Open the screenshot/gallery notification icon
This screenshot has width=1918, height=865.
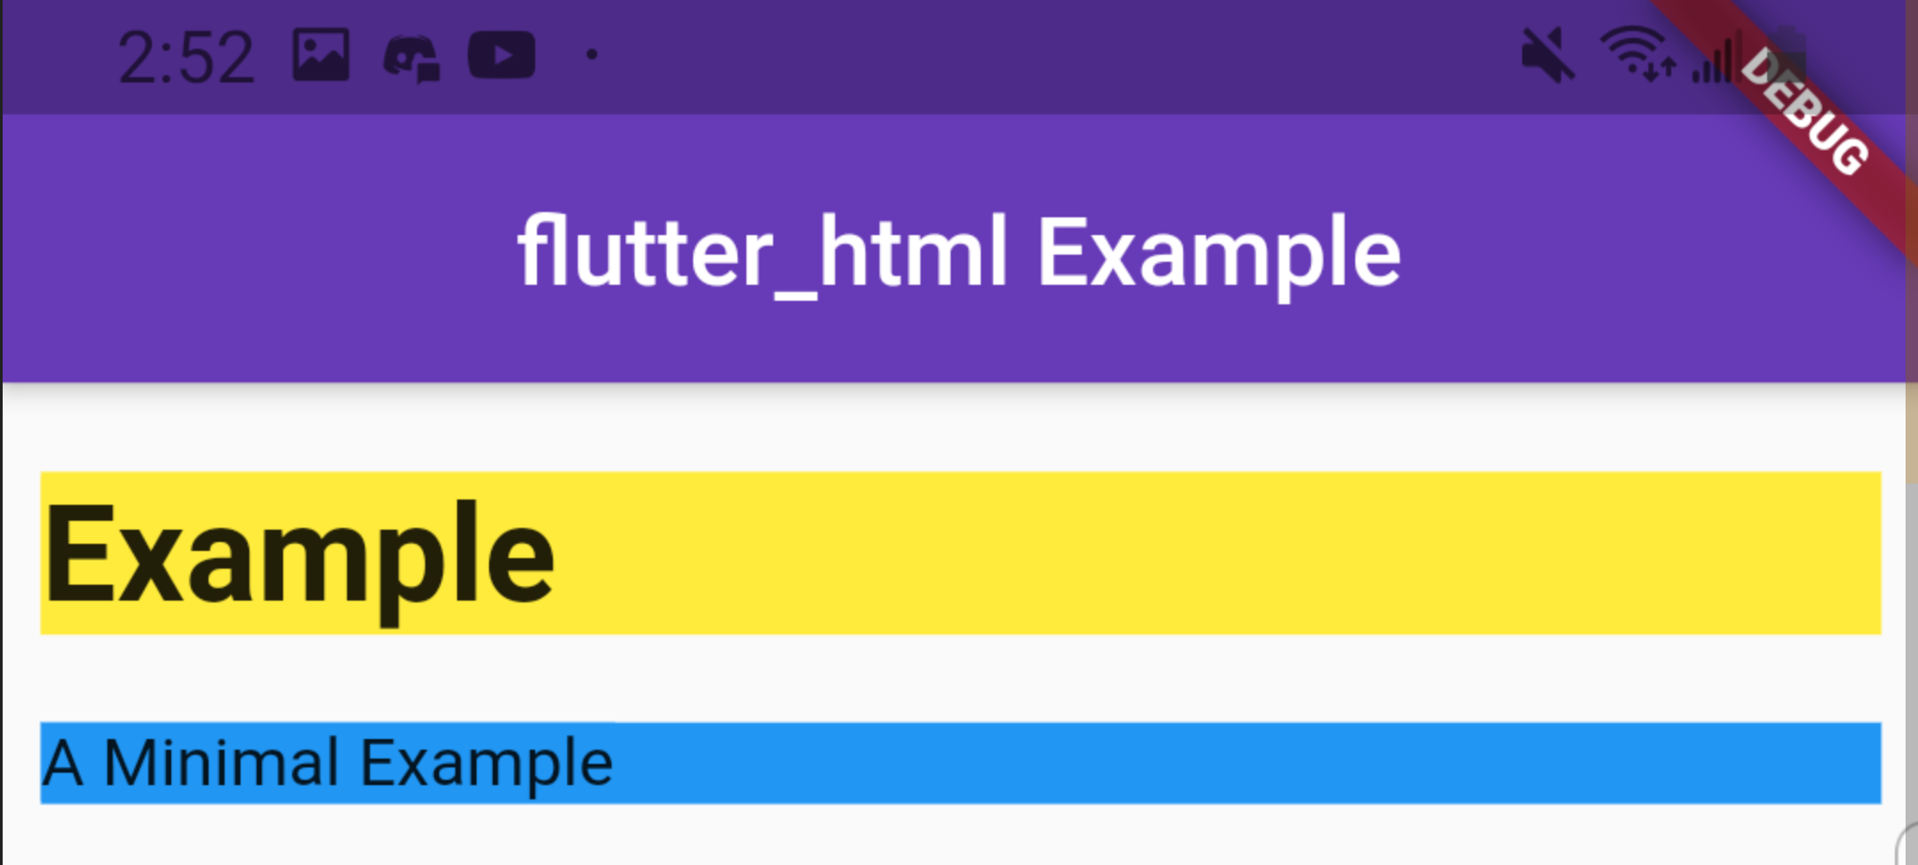pyautogui.click(x=321, y=55)
